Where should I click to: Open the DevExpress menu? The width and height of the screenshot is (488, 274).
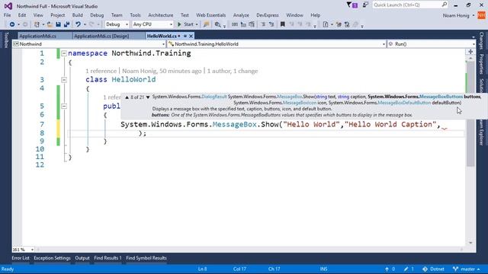[268, 15]
